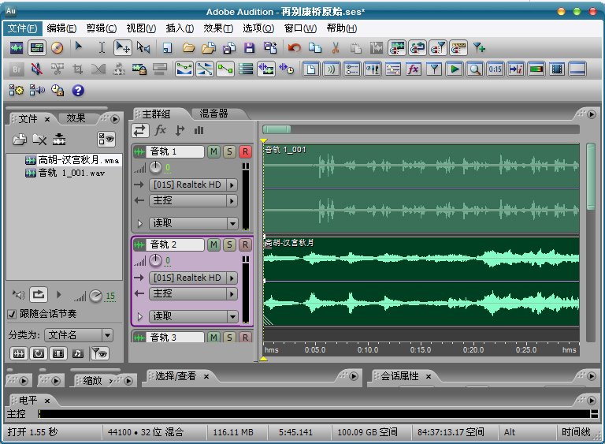
Task: Solo track 音轨 2
Action: click(229, 244)
